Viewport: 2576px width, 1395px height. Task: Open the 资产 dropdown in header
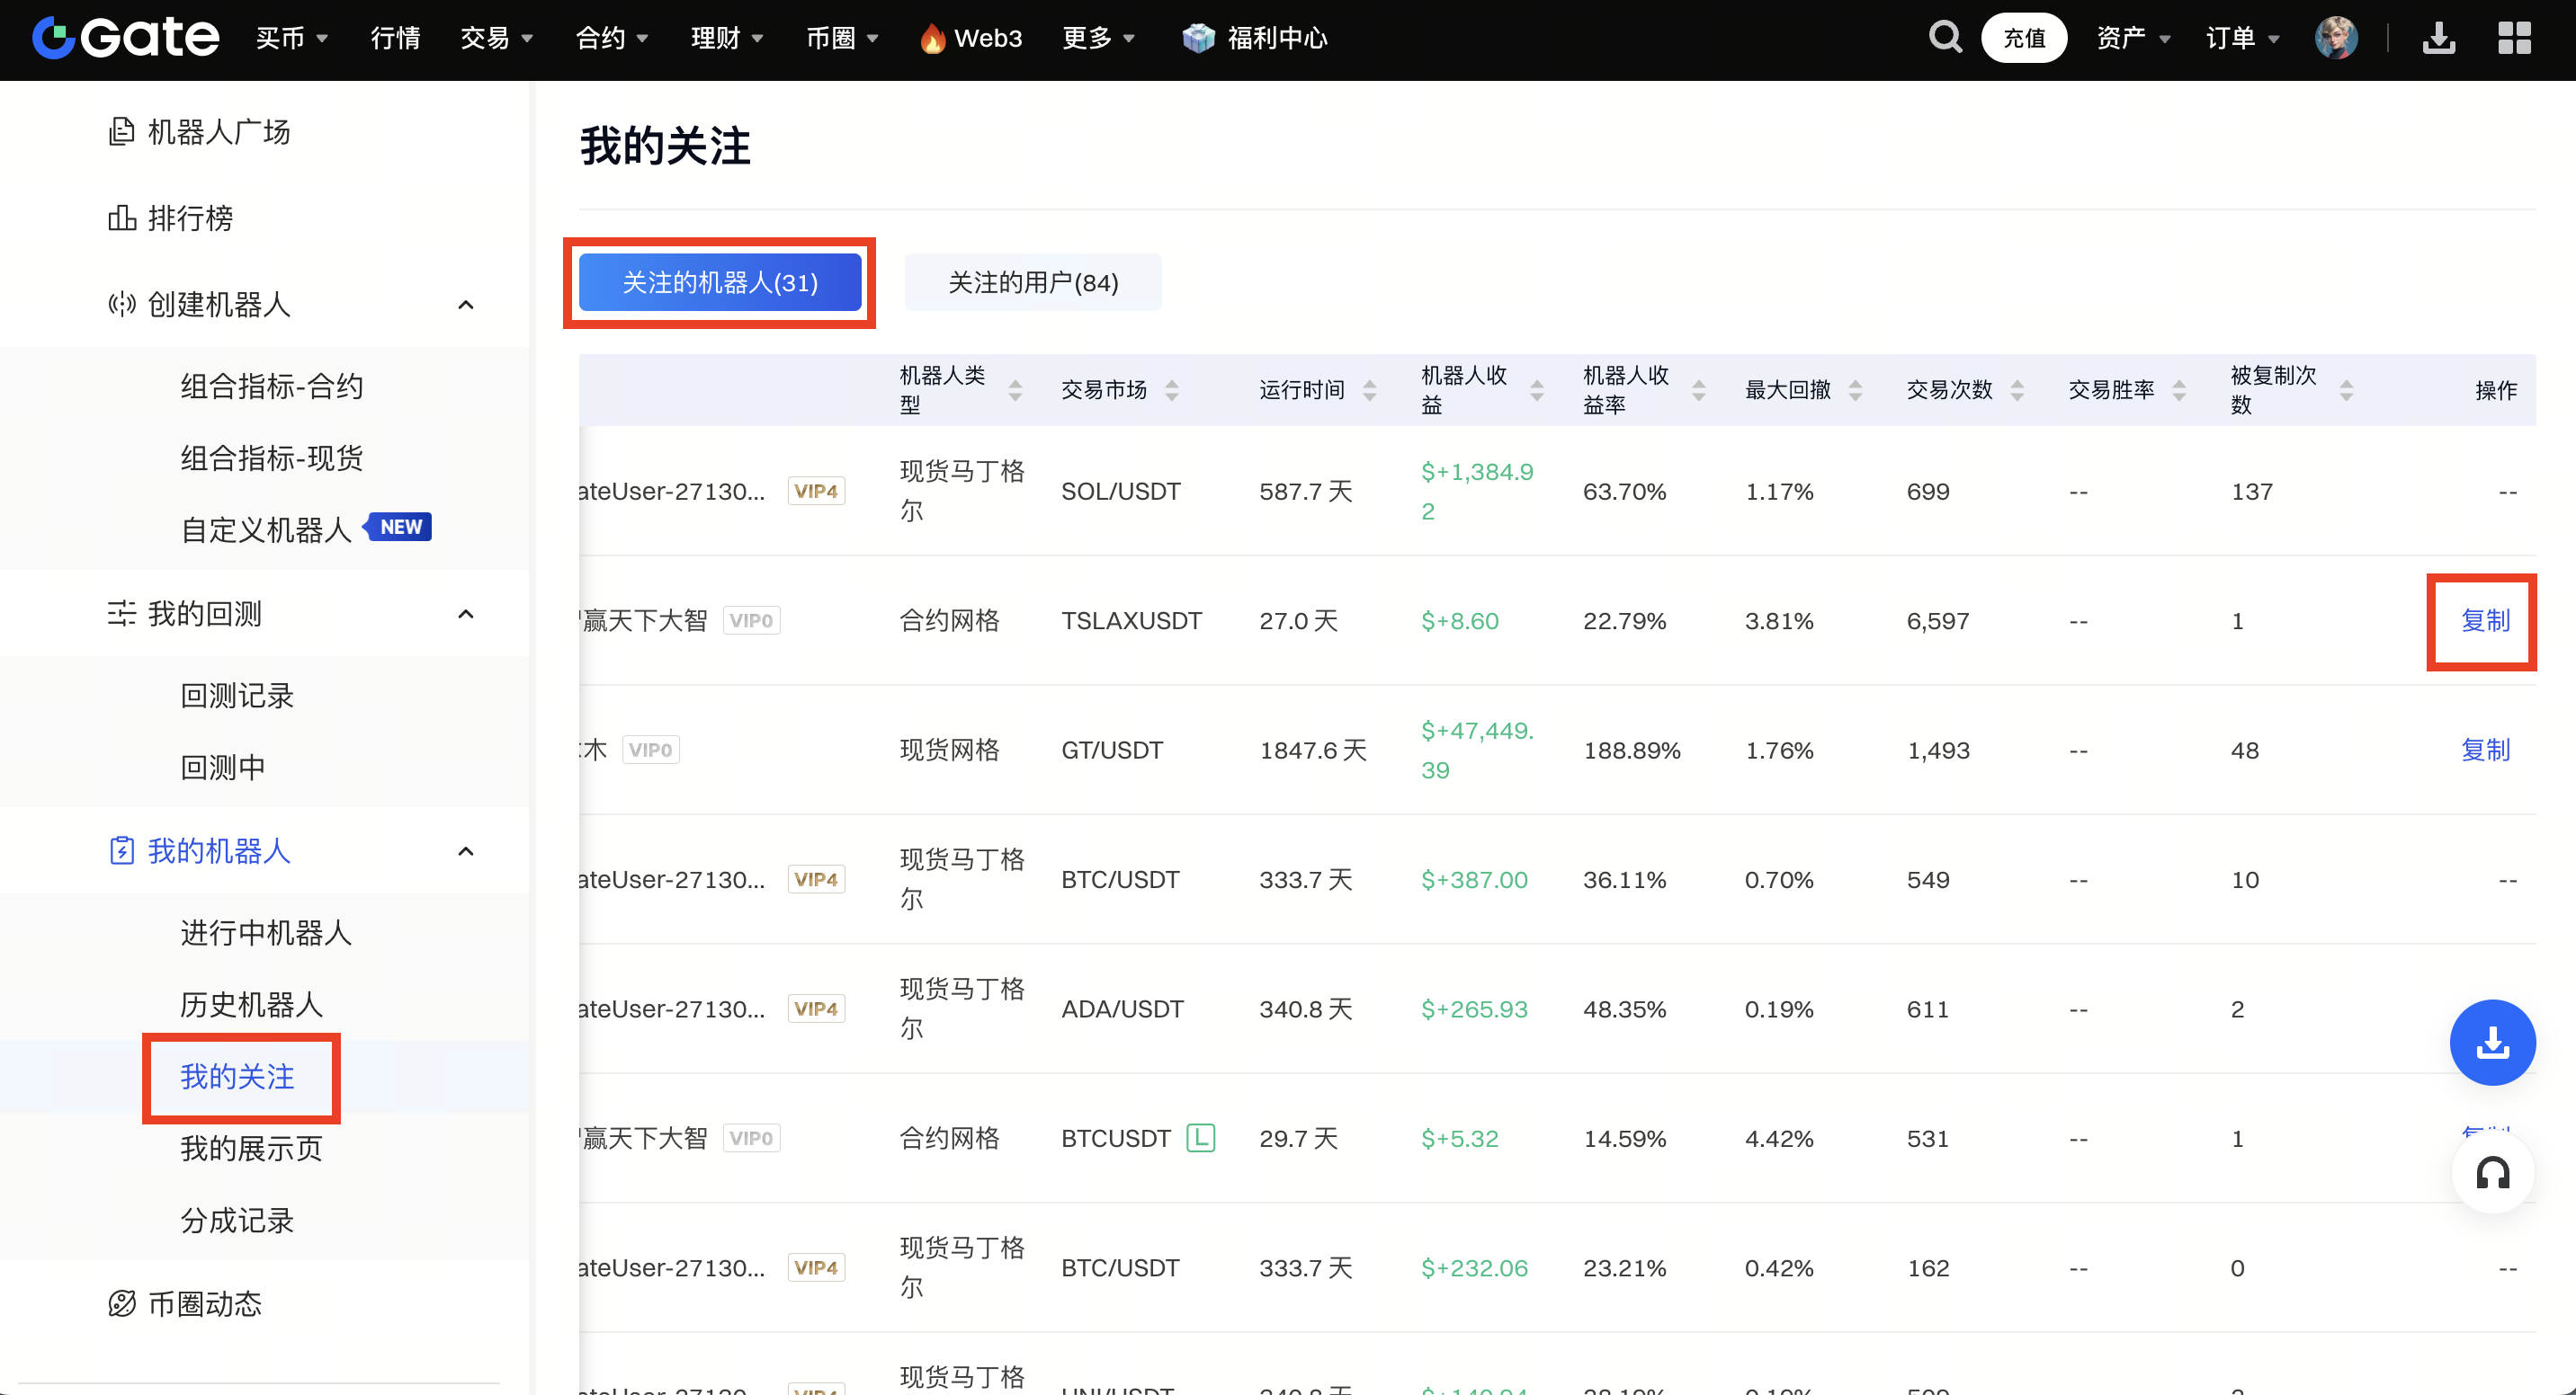pyautogui.click(x=2132, y=38)
